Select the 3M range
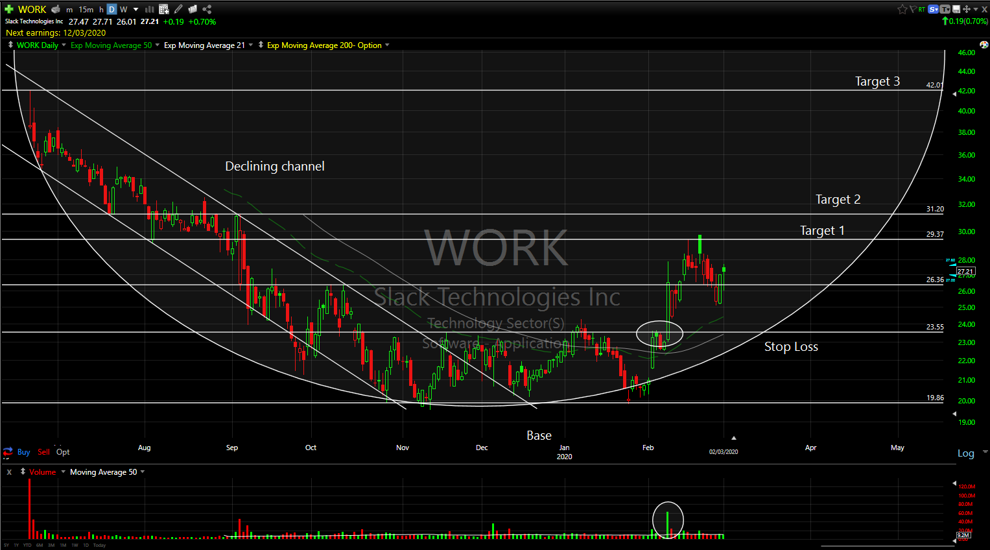 [51, 545]
